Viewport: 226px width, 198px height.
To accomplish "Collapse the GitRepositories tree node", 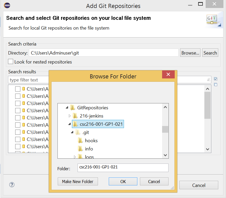I will point(66,107).
